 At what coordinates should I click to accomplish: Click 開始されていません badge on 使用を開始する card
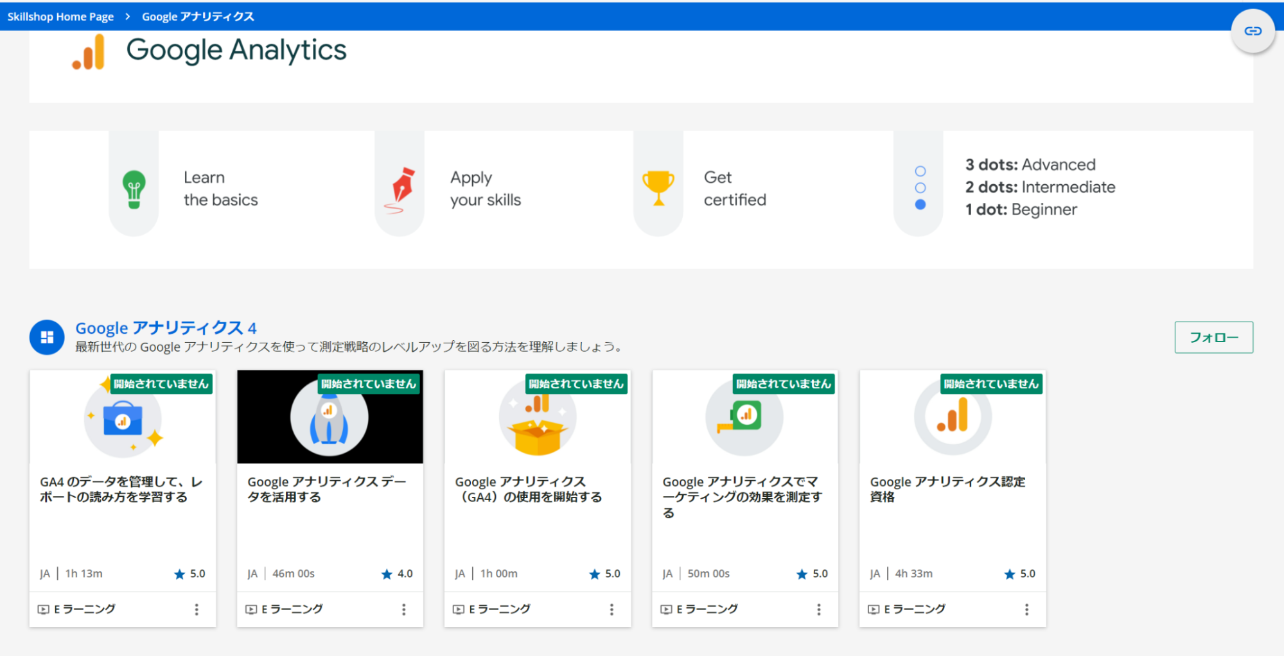coord(576,384)
